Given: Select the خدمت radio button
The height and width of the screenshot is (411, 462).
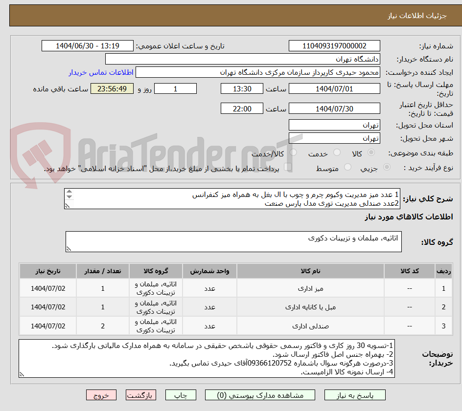Looking at the screenshot, I should [x=337, y=152].
